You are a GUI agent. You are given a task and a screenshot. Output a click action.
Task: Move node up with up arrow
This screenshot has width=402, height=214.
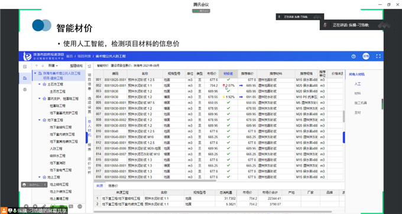tap(37, 66)
